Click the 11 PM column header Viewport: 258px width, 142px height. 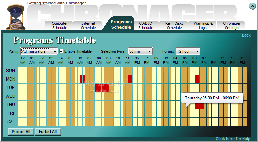click(x=242, y=60)
